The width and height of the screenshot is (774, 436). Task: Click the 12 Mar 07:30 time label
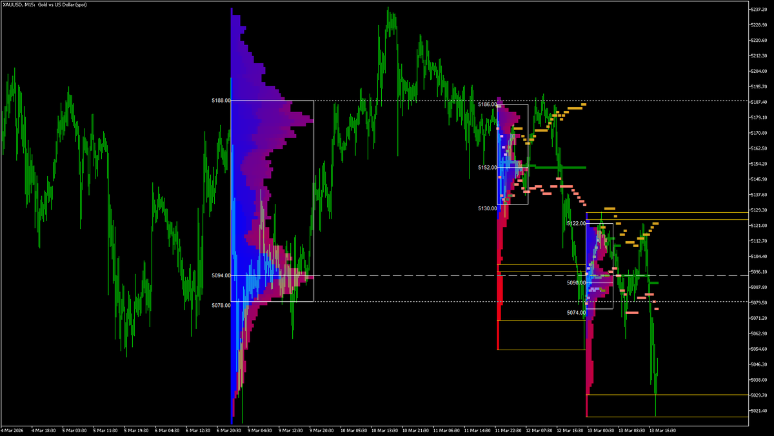(540, 430)
